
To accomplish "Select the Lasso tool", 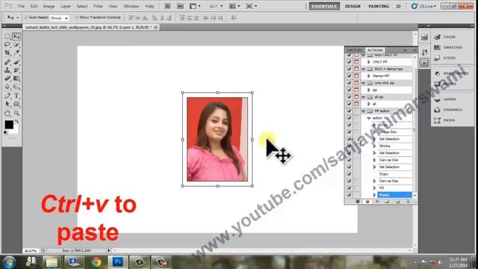I will tap(7, 45).
